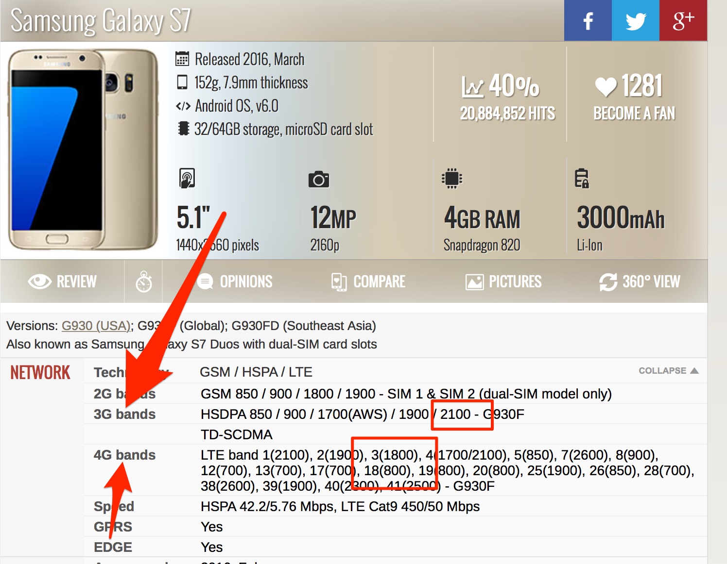Screen dimensions: 727x564
Task: Follow the G930 (USA) version link
Action: coord(96,326)
